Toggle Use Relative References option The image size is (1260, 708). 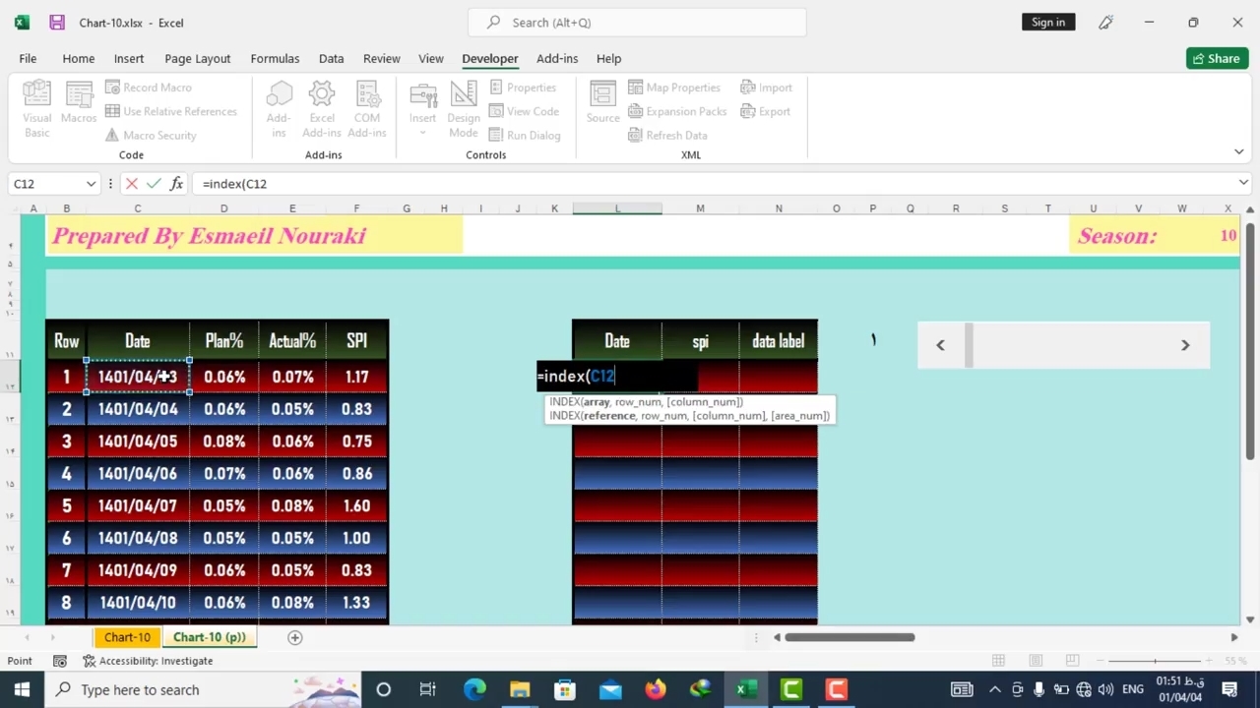(x=171, y=111)
